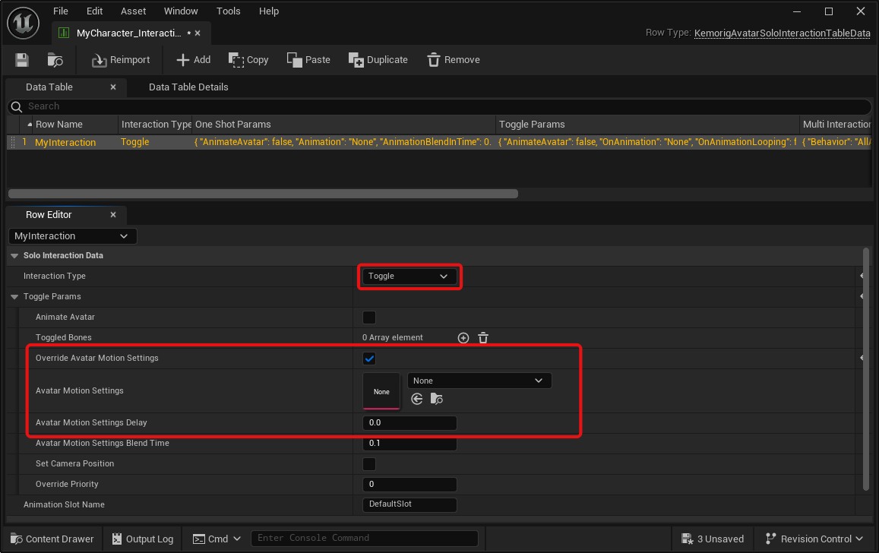Remove the selected row with trash icon
879x553 pixels.
coord(453,60)
